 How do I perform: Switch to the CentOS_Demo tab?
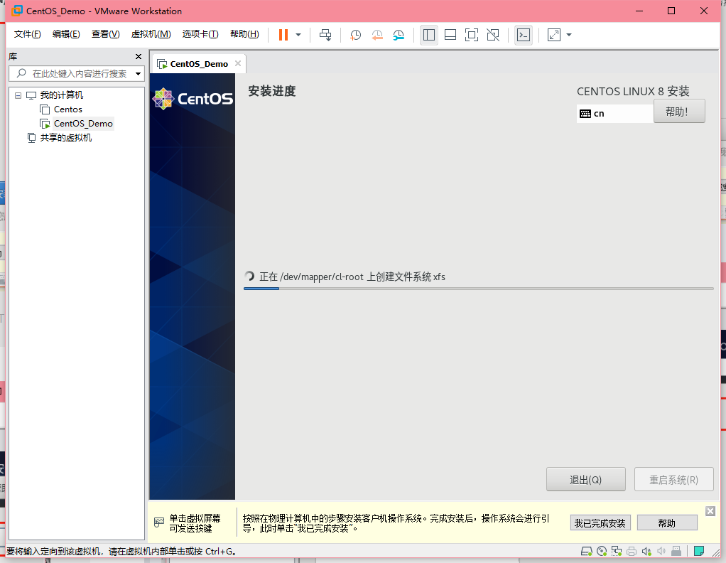tap(199, 64)
